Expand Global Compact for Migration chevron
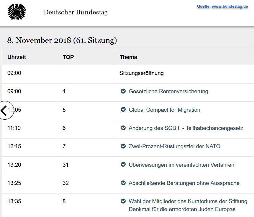The height and width of the screenshot is (217, 254). pyautogui.click(x=123, y=110)
